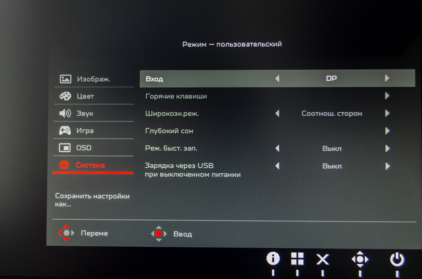Image resolution: width=422 pixels, height=279 pixels.
Task: Open the Звук menu section
Action: tap(94, 113)
